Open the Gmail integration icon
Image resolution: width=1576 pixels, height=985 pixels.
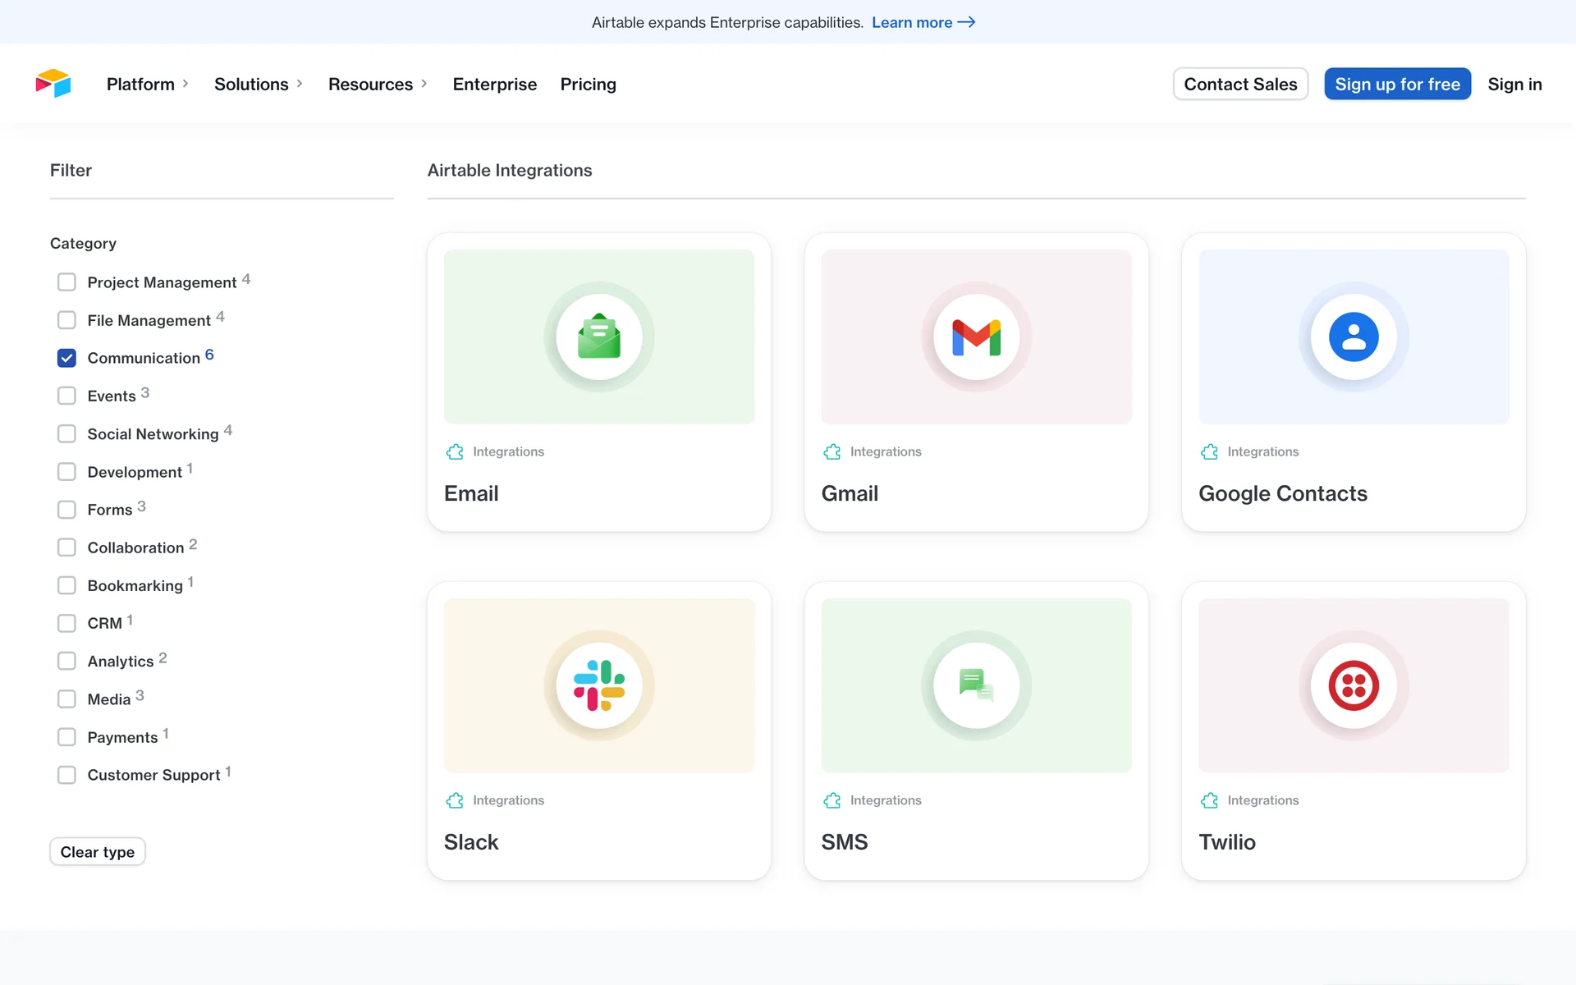976,337
